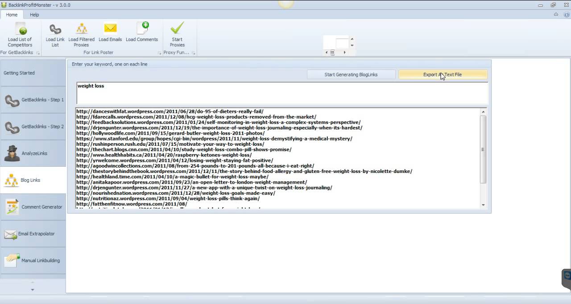
Task: Select the anitakapoor.wordpress.com URL row
Action: [x=191, y=182]
